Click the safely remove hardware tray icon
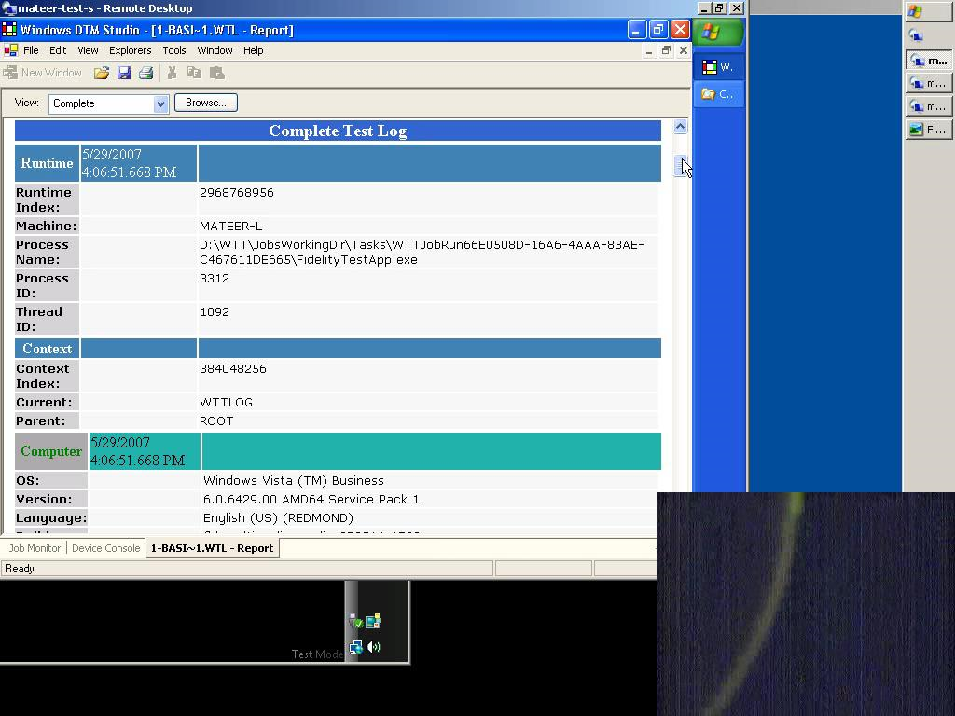 coord(355,621)
